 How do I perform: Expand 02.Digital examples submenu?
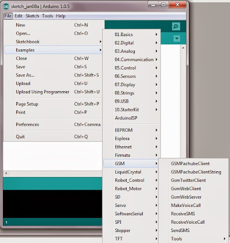click(131, 43)
